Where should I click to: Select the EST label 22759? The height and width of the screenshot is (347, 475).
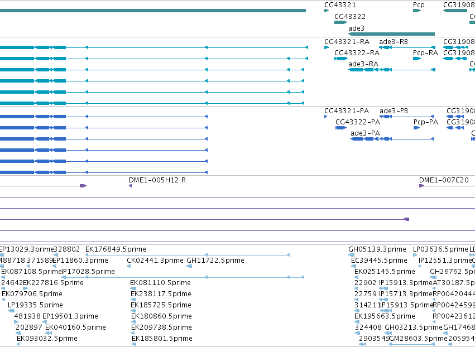366,294
